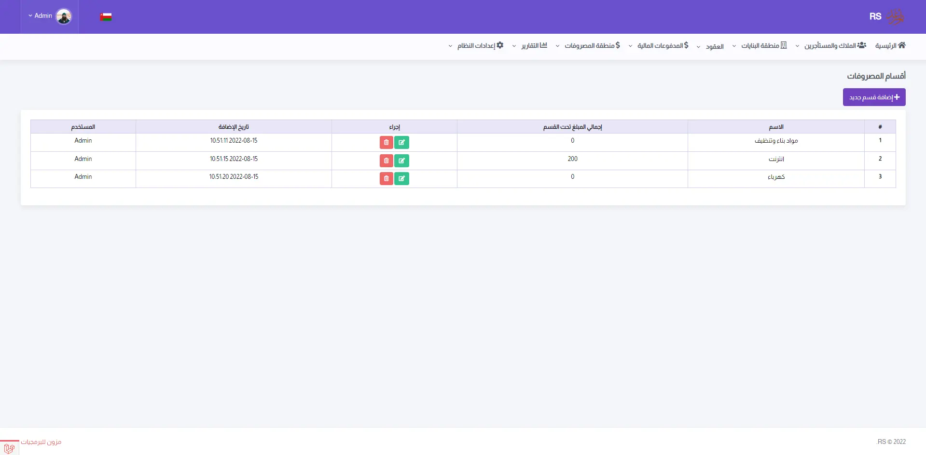Screen dimensions: 926x455
Task: Open the المدفوعات المالية payments menu
Action: [x=659, y=46]
